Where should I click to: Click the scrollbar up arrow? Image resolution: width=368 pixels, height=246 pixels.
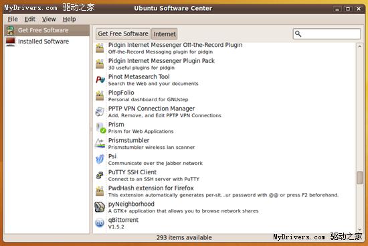(359, 46)
